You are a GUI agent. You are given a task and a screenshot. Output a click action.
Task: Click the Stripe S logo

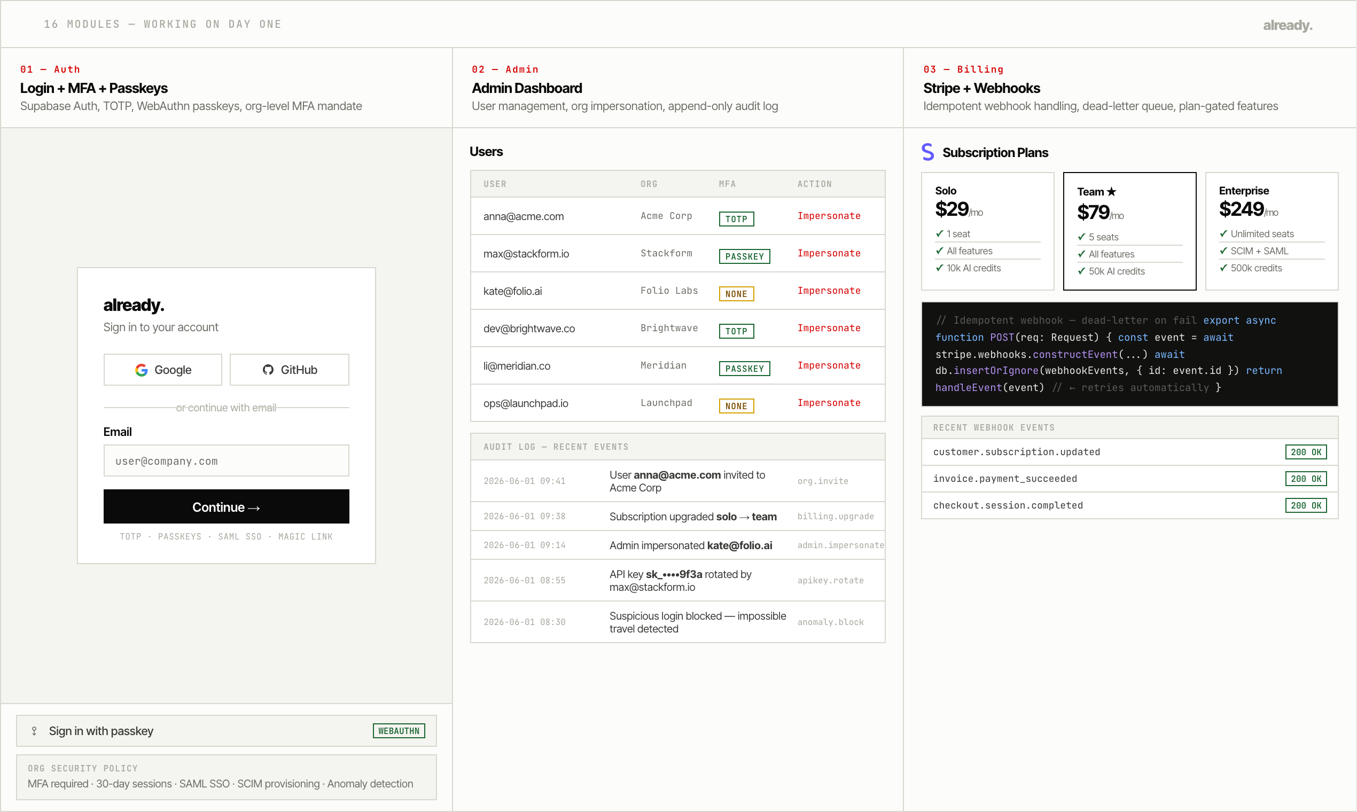[928, 152]
